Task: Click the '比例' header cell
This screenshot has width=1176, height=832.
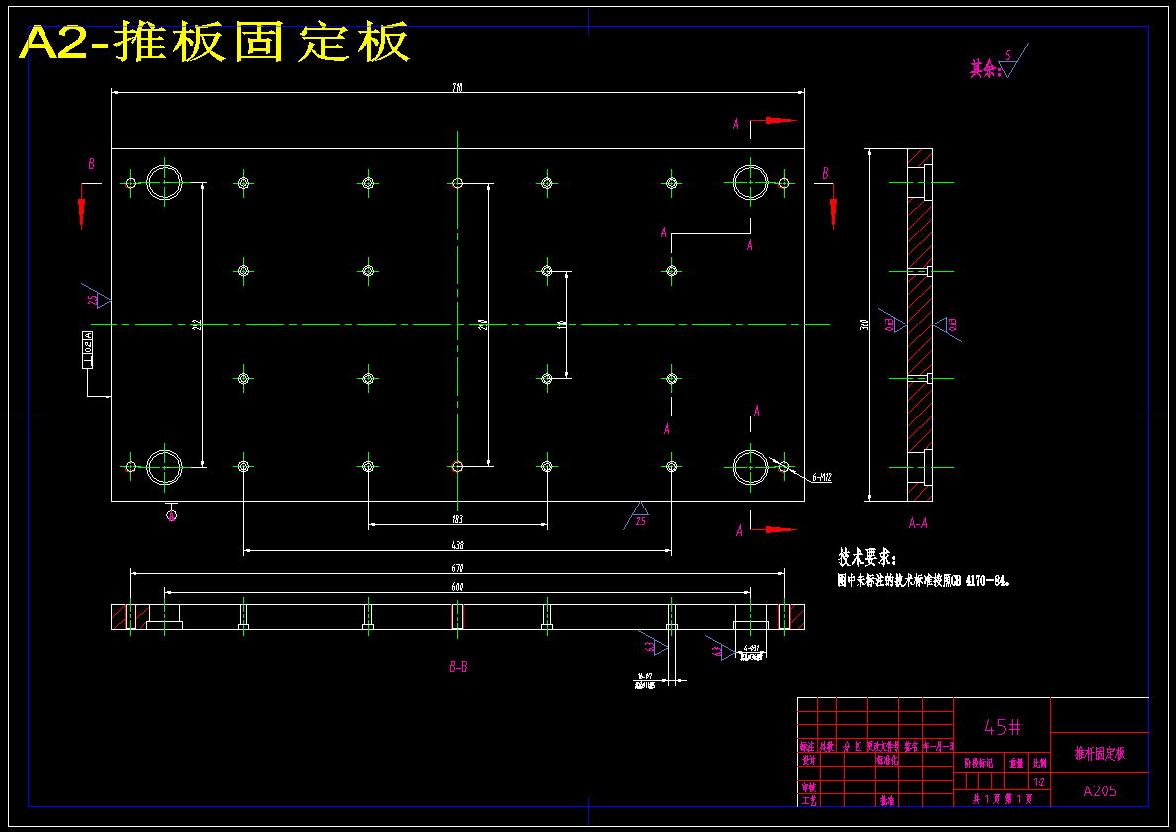Action: (x=1040, y=763)
